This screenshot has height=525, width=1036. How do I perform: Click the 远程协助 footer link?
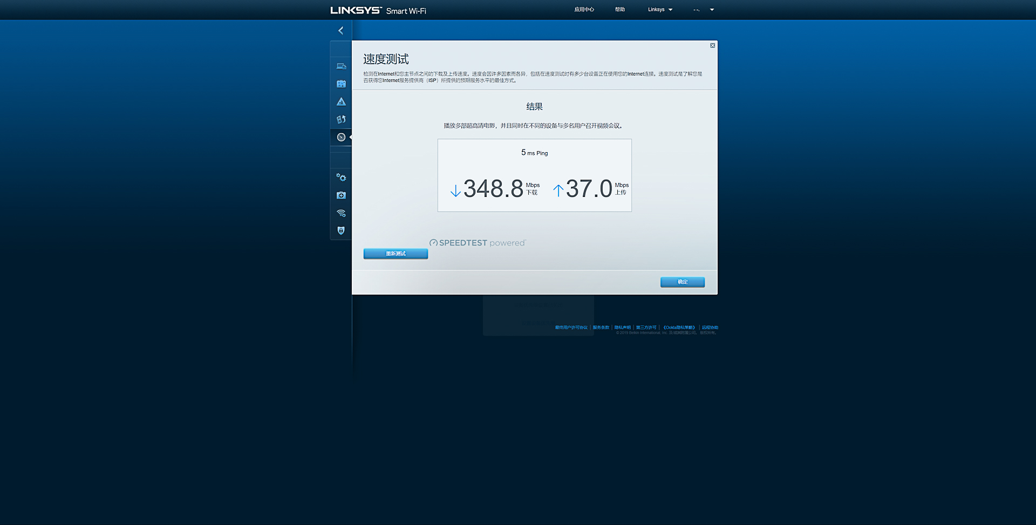[711, 327]
